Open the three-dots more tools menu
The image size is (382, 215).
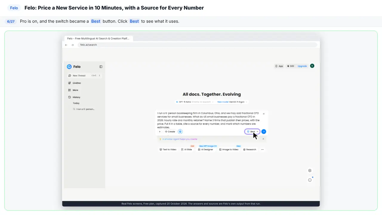coord(262,149)
